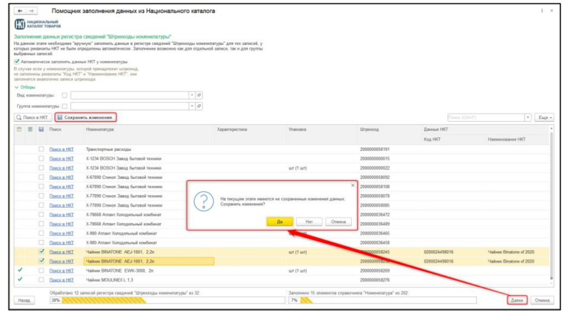Click Поиск в НКТ link for Транспортные расходы

click(x=61, y=149)
